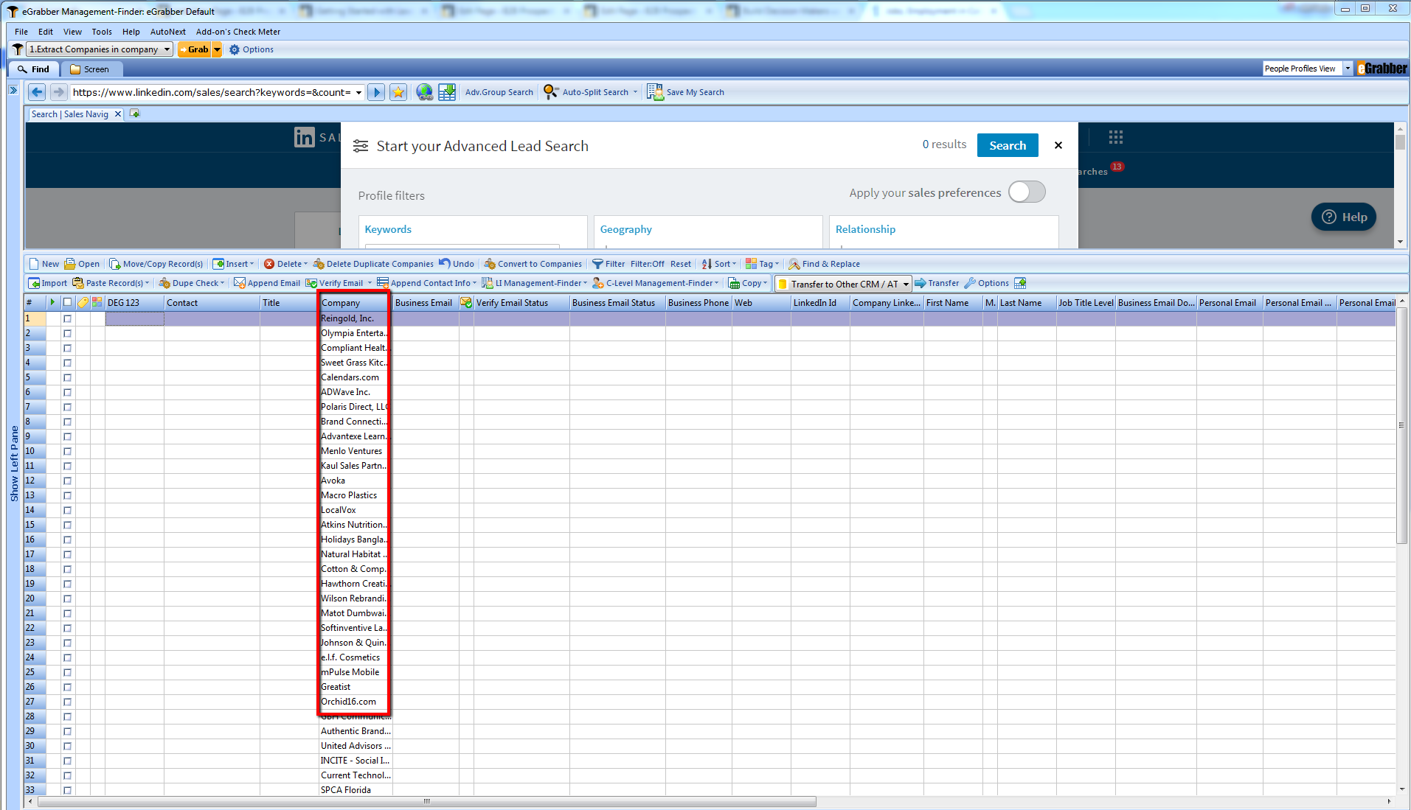Tick the checkbox for row 1

[x=67, y=318]
